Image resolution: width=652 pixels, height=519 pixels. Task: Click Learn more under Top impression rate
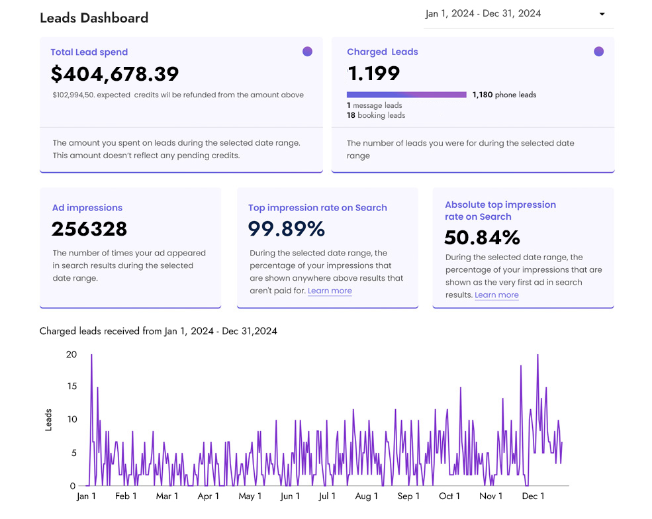click(x=330, y=291)
